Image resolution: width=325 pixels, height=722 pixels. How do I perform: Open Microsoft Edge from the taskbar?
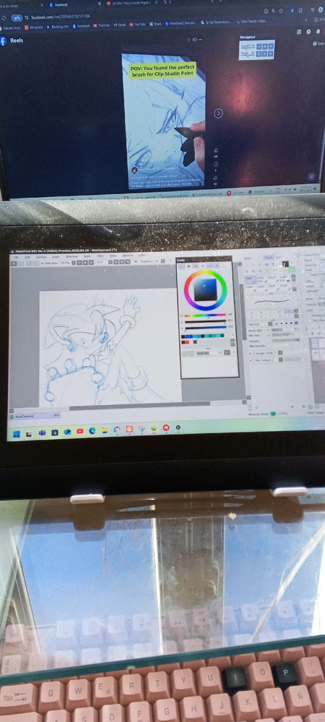pyautogui.click(x=92, y=431)
